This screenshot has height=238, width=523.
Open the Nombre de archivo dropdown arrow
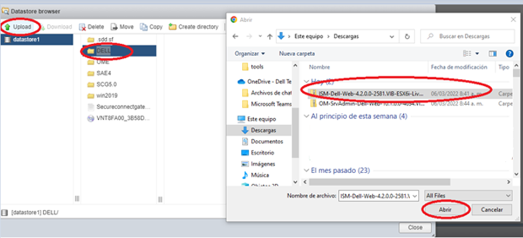click(415, 196)
